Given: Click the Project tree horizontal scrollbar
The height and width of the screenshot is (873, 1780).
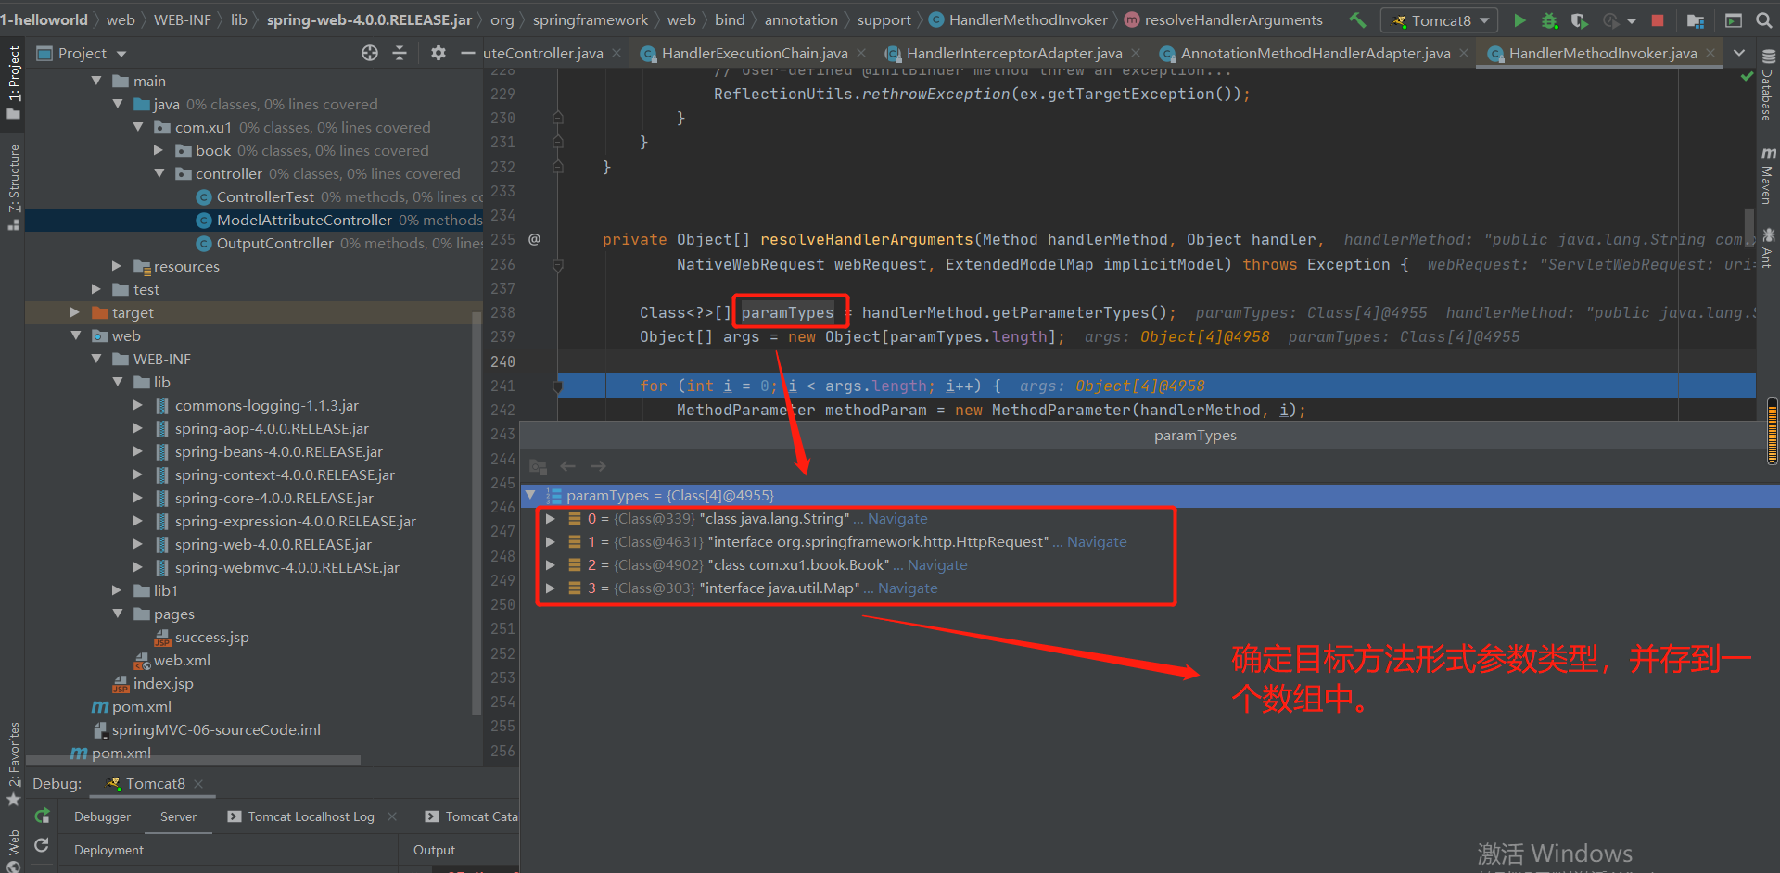Looking at the screenshot, I should point(193,760).
